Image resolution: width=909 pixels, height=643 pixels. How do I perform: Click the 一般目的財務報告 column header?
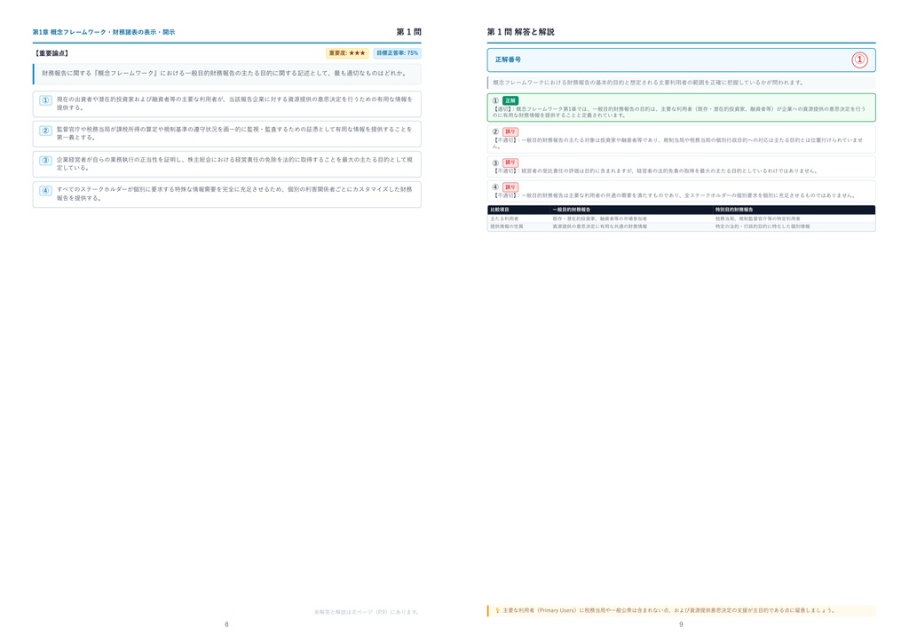coord(572,210)
